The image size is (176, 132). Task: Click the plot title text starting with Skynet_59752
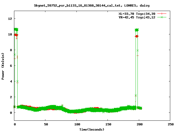click(x=92, y=5)
